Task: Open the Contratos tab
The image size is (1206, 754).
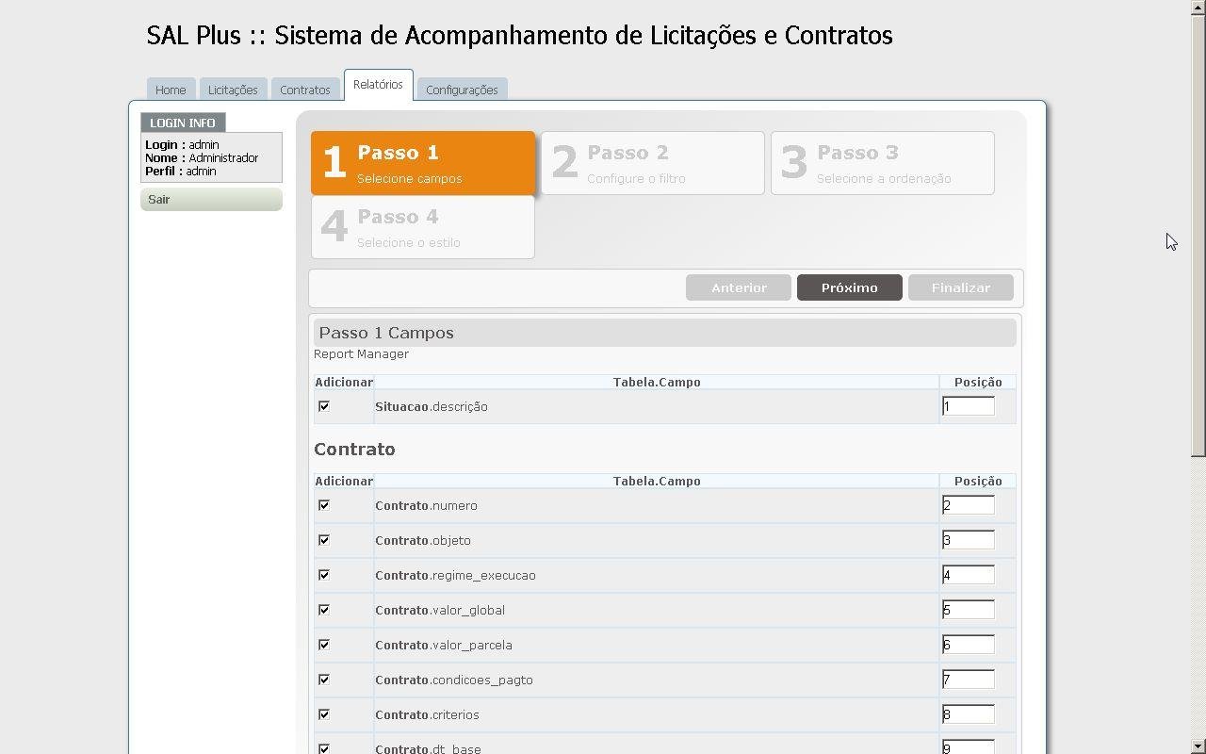Action: click(305, 89)
